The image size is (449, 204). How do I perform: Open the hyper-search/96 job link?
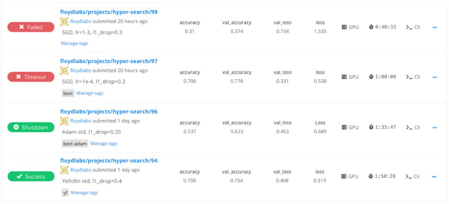(x=109, y=111)
